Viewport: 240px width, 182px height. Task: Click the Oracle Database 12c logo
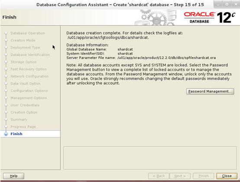point(210,18)
